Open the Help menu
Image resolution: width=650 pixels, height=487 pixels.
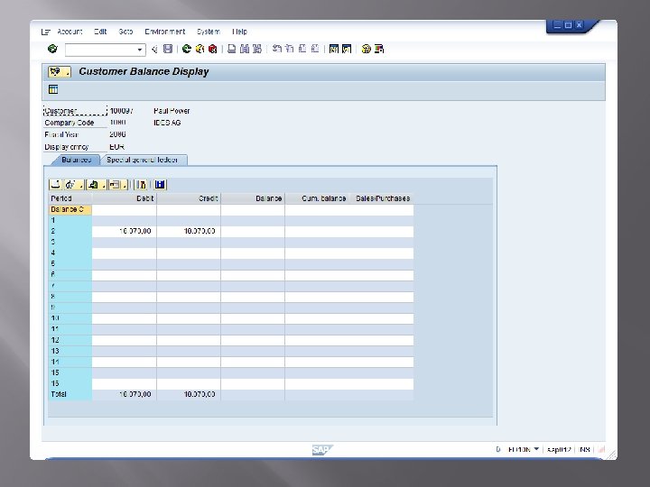[x=239, y=32]
